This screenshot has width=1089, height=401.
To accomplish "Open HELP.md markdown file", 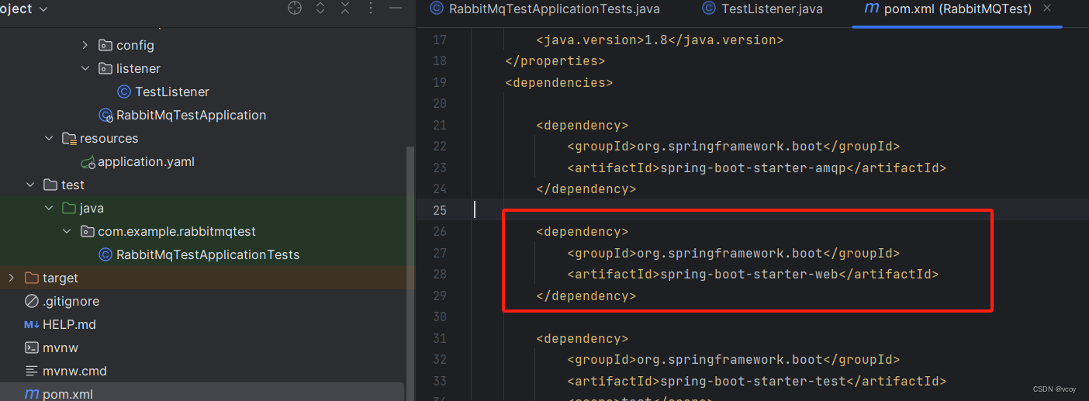I will pos(69,324).
